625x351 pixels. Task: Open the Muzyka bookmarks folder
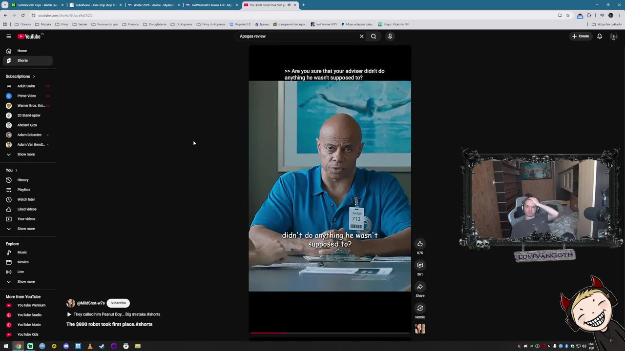[43, 24]
